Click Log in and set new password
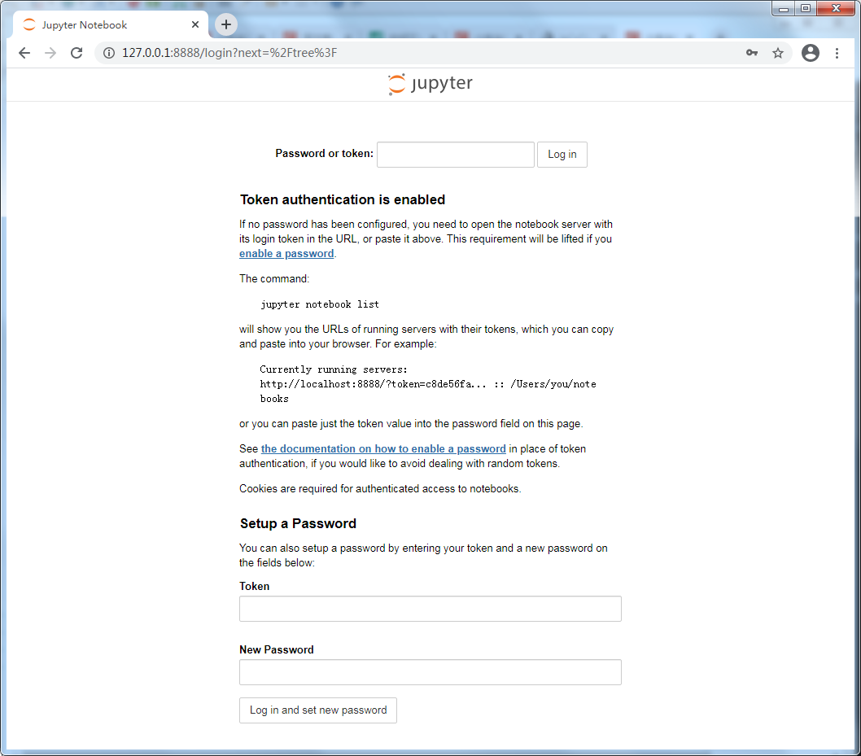861x756 pixels. [x=317, y=710]
